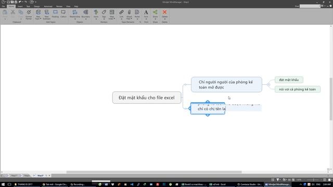333x187 pixels.
Task: Collapse subtopics of 'Chỉ người người' topic
Action: tap(268, 85)
